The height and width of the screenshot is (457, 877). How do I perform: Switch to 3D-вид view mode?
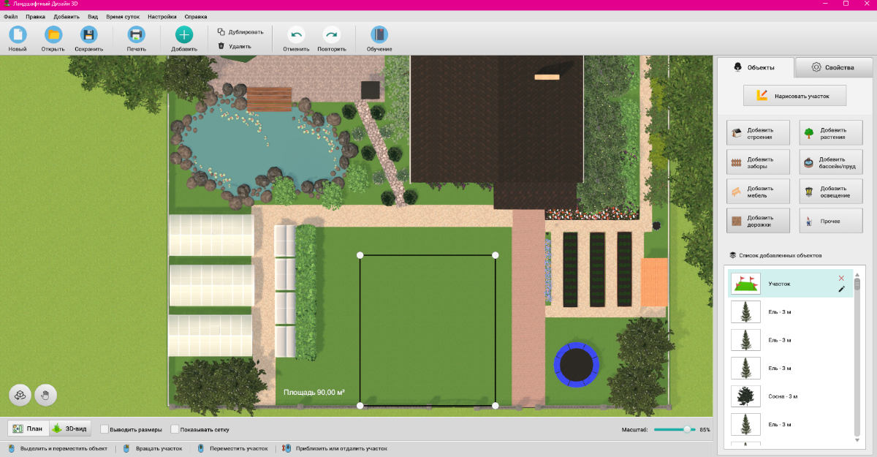pyautogui.click(x=70, y=429)
